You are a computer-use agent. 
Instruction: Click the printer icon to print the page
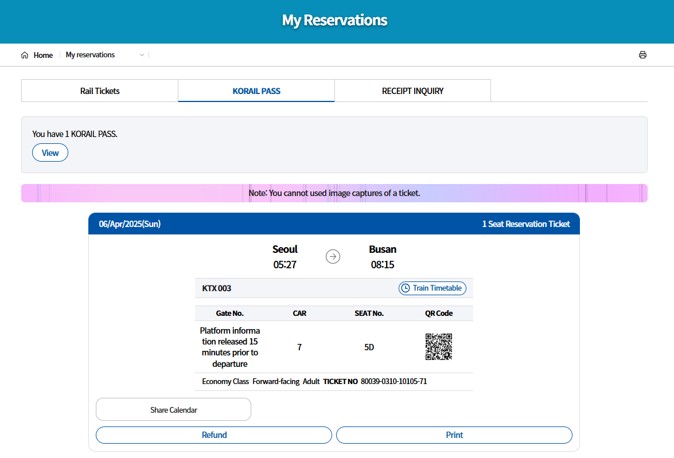[642, 54]
